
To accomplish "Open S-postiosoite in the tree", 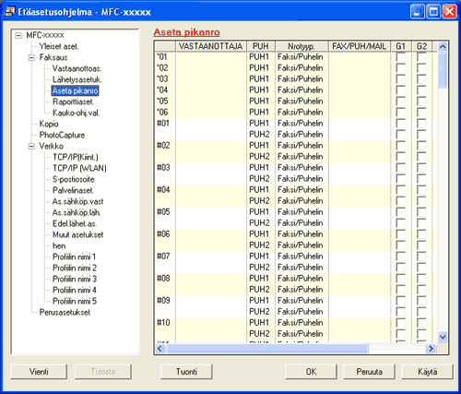I will [x=74, y=179].
